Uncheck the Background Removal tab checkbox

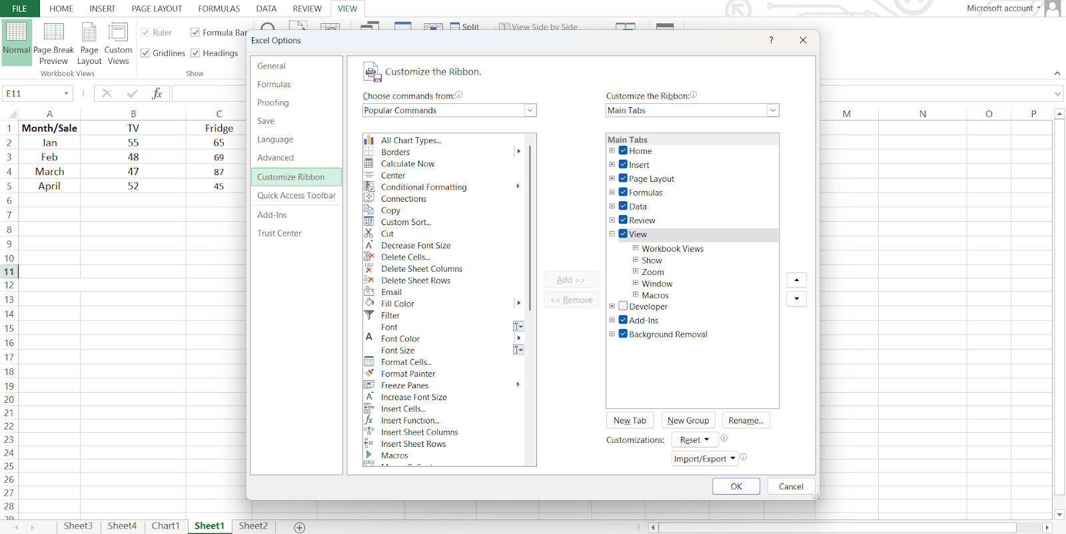coord(623,334)
